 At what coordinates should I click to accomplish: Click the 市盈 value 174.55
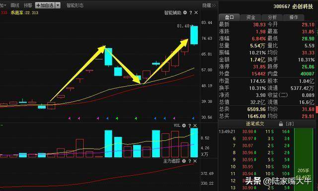tap(258, 81)
